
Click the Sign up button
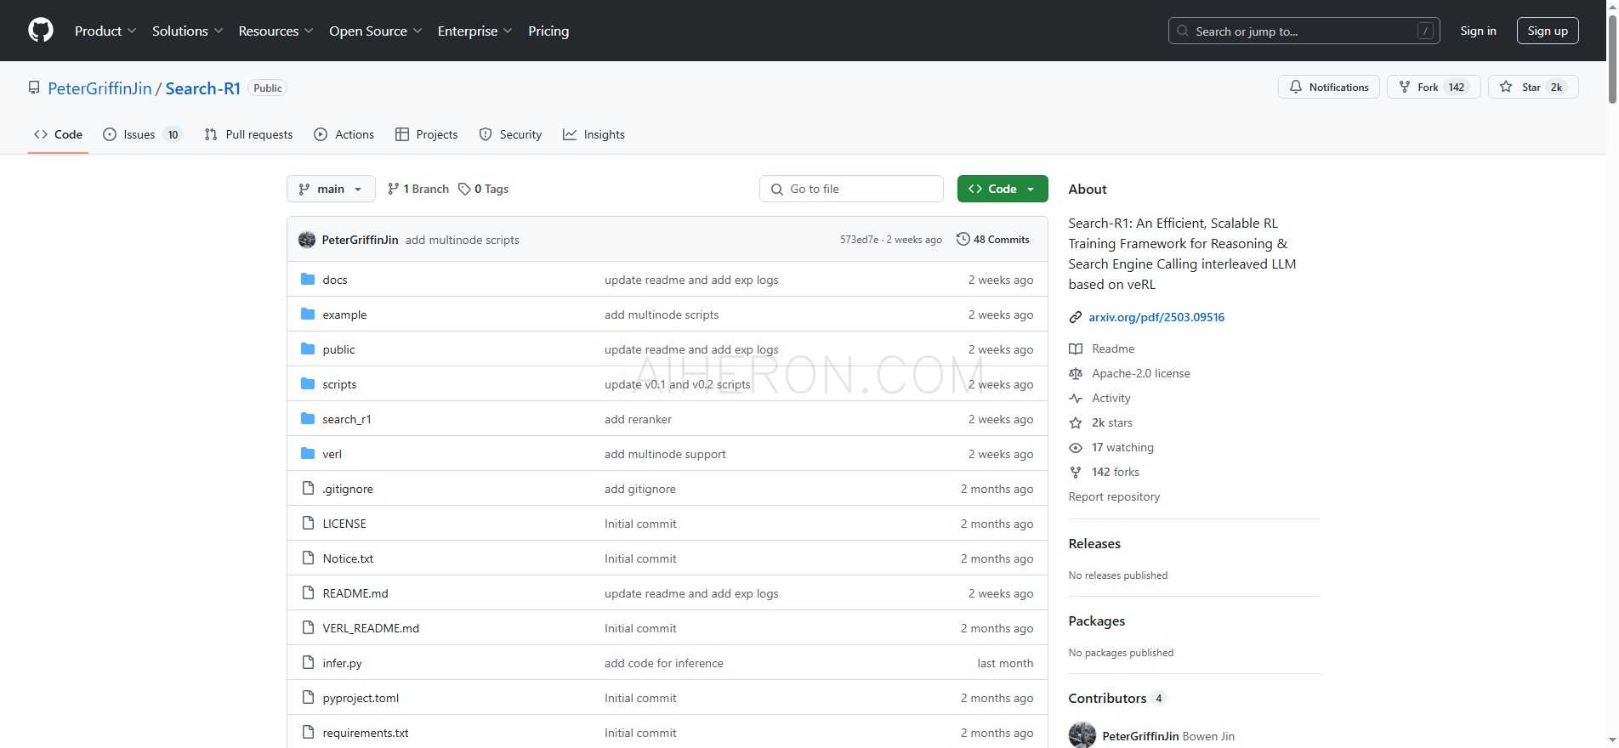click(x=1547, y=31)
